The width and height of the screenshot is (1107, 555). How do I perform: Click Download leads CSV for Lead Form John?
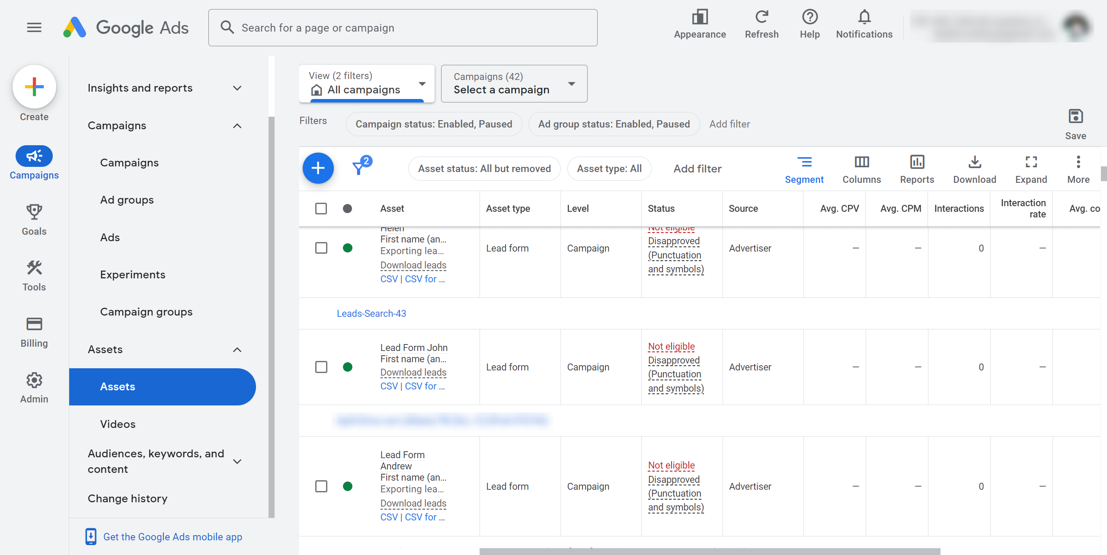click(389, 386)
